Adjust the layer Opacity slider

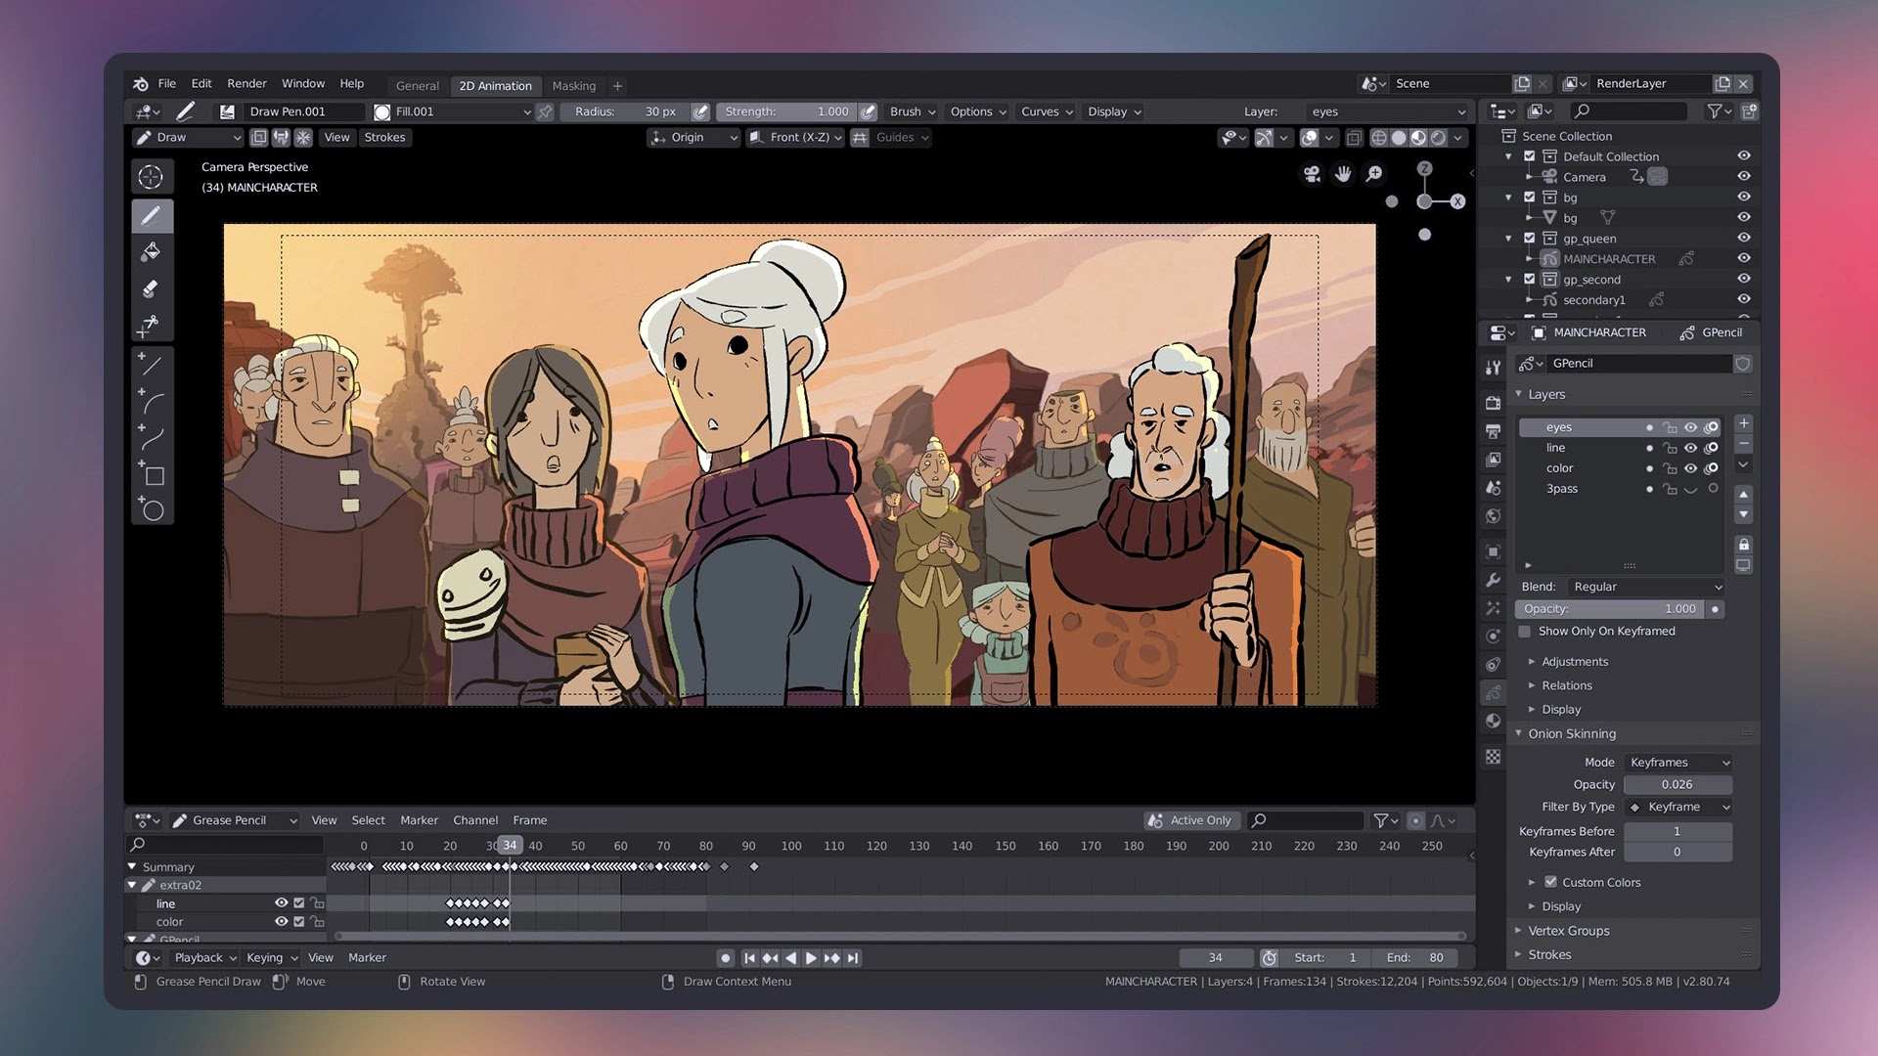pos(1611,609)
